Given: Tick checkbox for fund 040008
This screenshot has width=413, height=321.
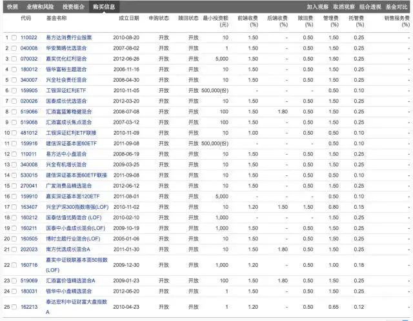Looking at the screenshot, I should (14, 48).
